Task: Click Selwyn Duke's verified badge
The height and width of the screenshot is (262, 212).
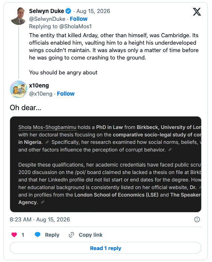Action: (68, 11)
